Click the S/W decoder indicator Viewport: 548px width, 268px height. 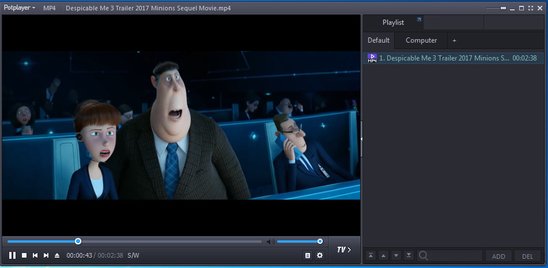point(133,255)
